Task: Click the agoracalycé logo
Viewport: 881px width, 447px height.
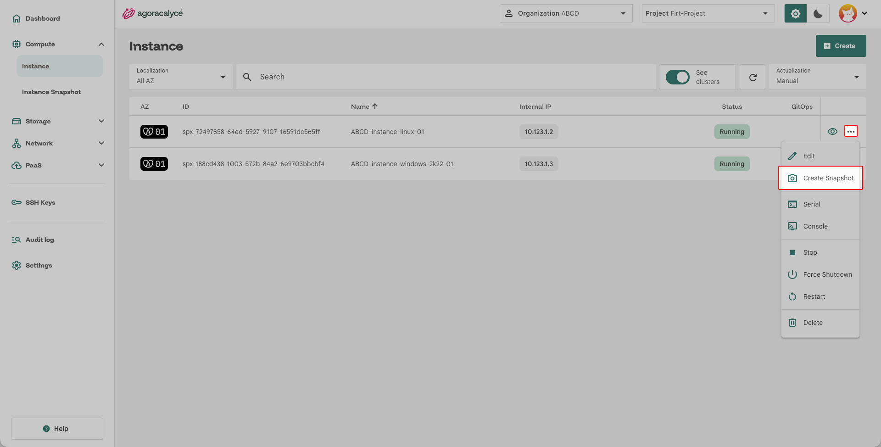Action: pos(152,13)
